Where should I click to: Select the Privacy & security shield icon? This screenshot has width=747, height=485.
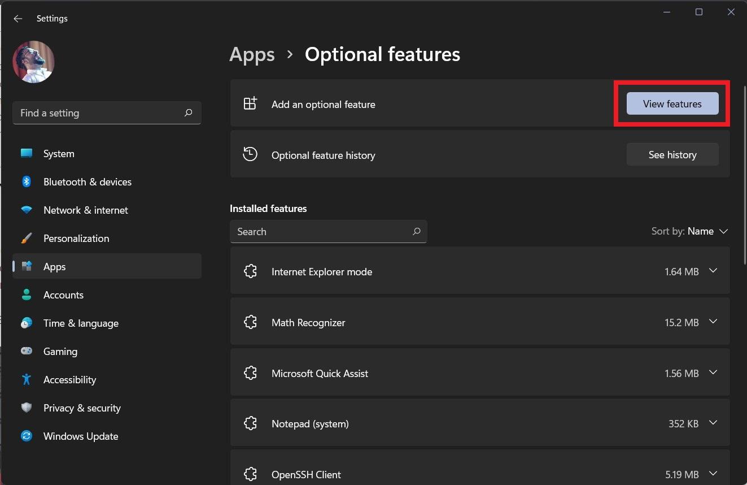point(27,408)
